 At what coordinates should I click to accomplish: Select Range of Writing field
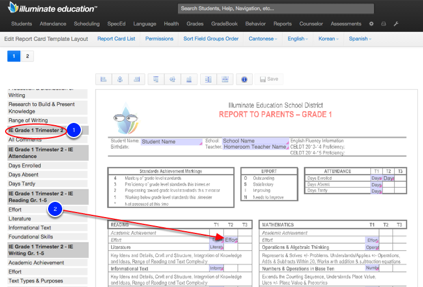pos(48,120)
